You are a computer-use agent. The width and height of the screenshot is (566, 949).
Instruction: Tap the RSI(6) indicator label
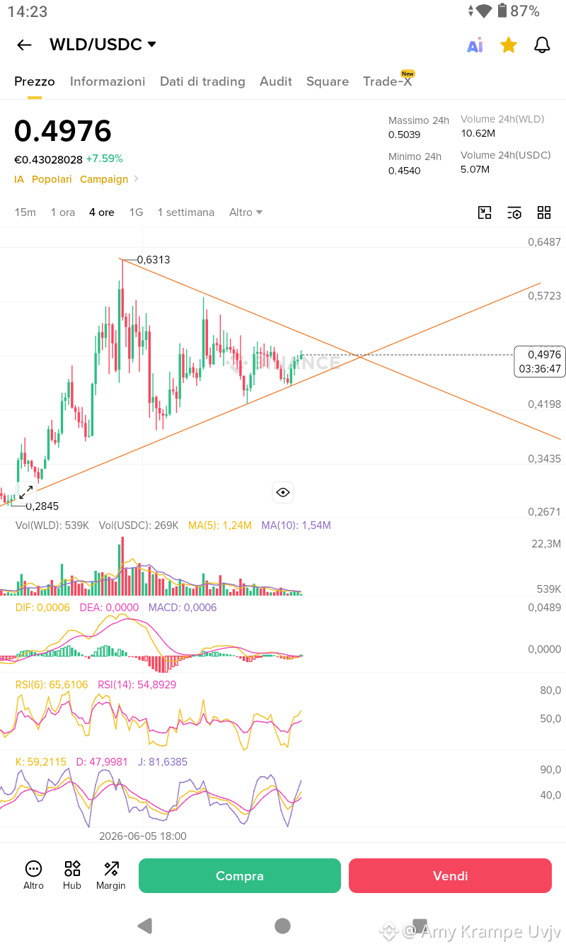pos(52,685)
